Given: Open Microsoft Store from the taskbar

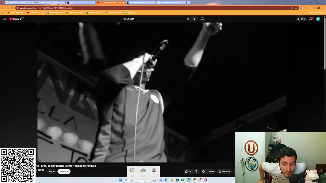Looking at the screenshot, I should [177, 180].
